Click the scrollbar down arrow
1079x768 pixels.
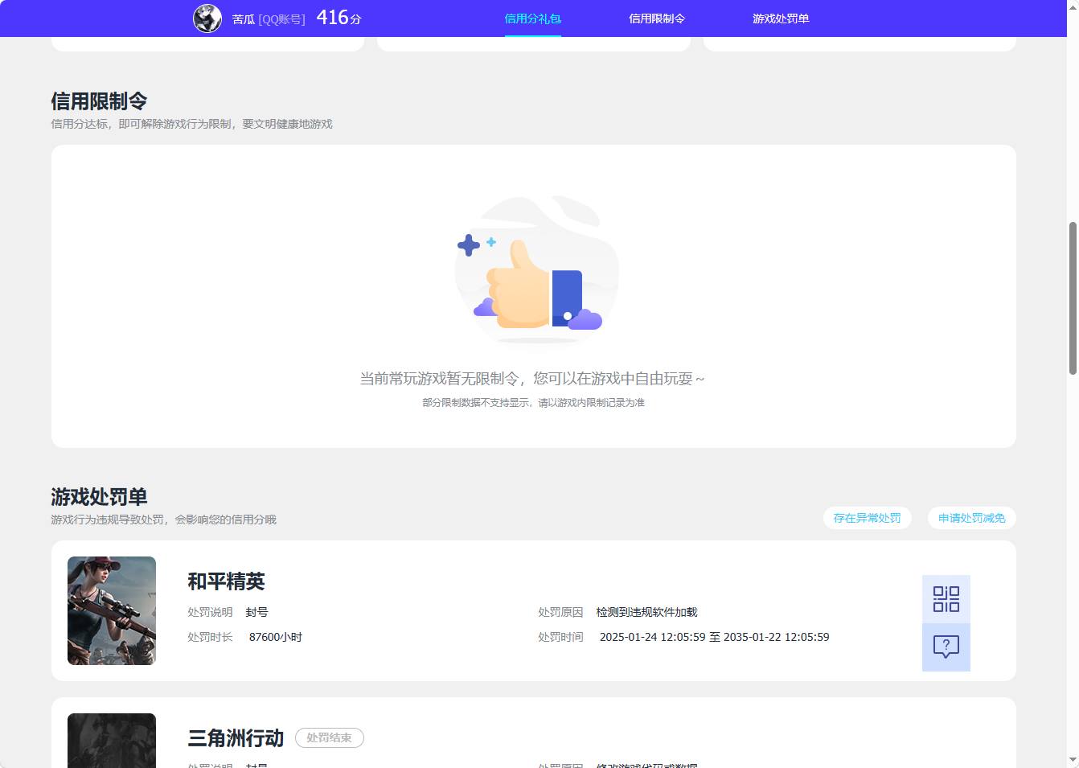pyautogui.click(x=1073, y=760)
